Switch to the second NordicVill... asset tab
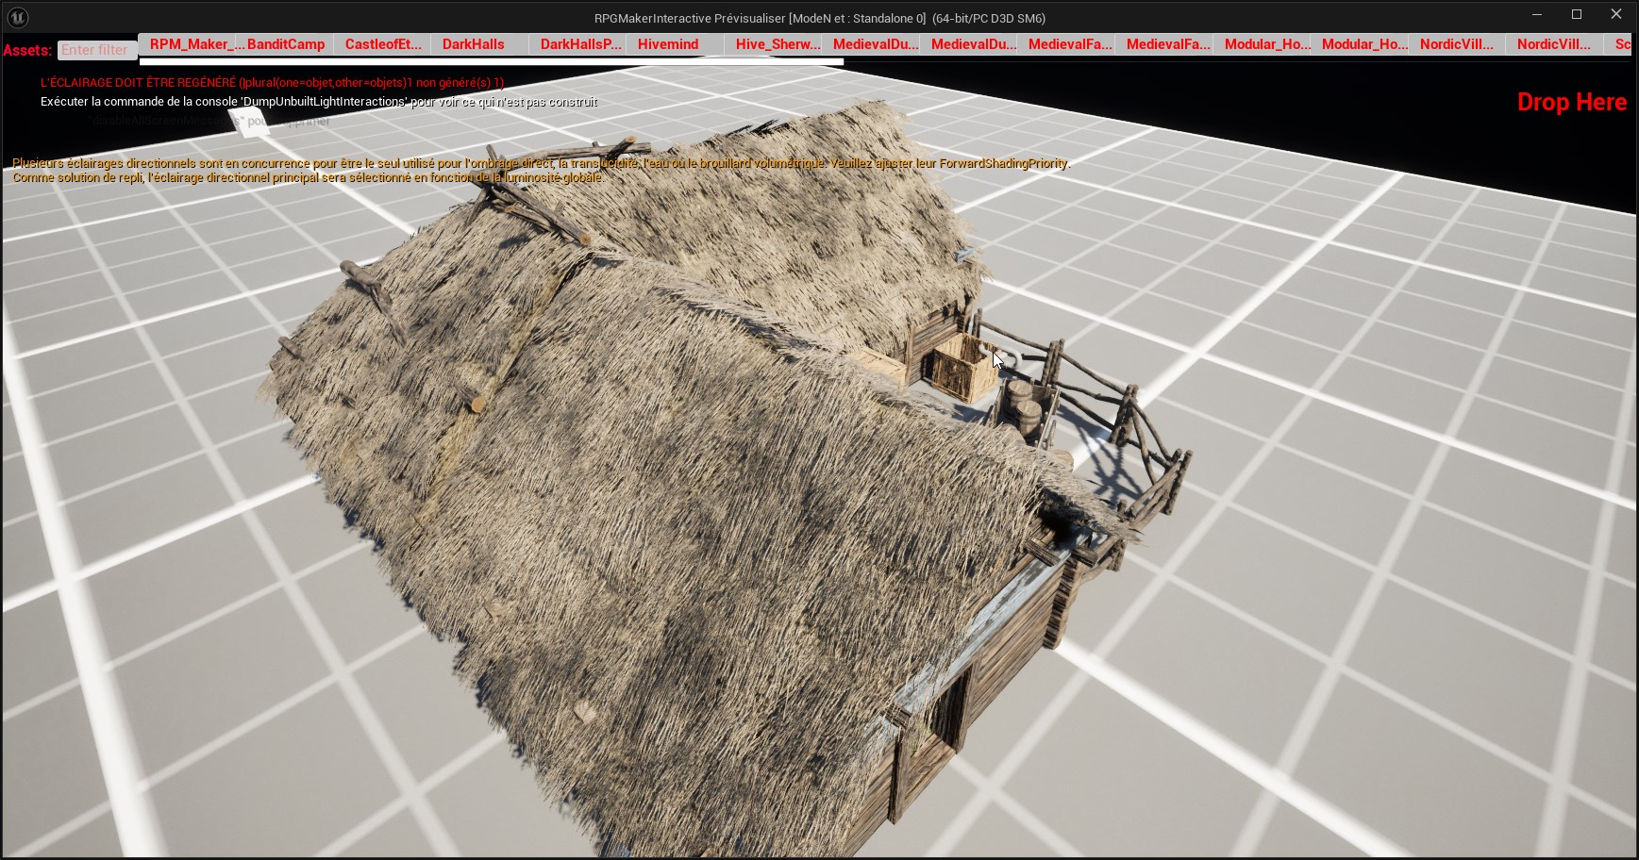This screenshot has width=1639, height=860. [x=1554, y=44]
